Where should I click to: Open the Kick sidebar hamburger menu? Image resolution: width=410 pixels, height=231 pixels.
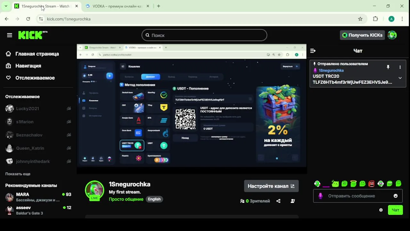click(9, 35)
